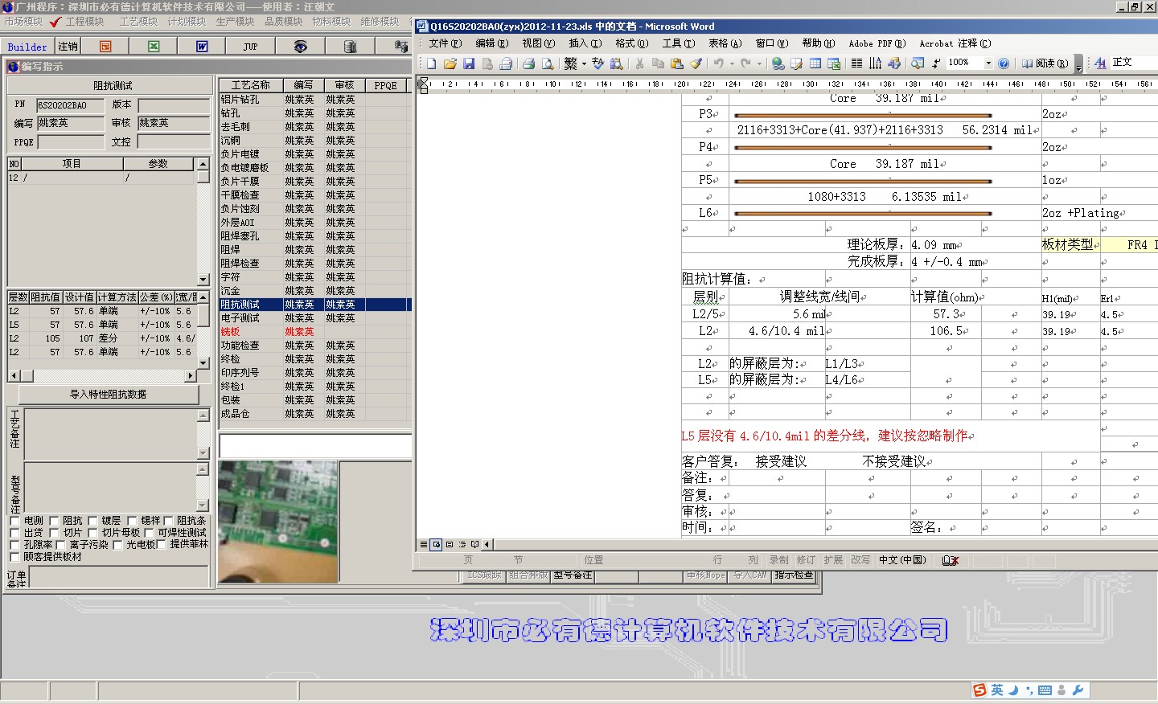Check the 离子污染 checkbox

click(x=60, y=545)
